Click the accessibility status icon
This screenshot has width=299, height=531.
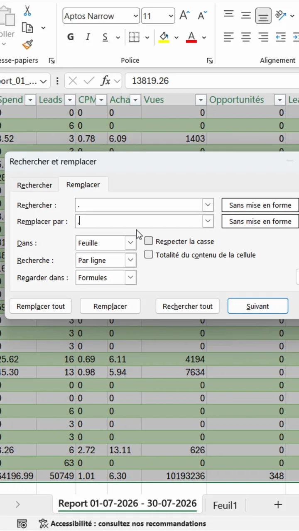tap(43, 524)
